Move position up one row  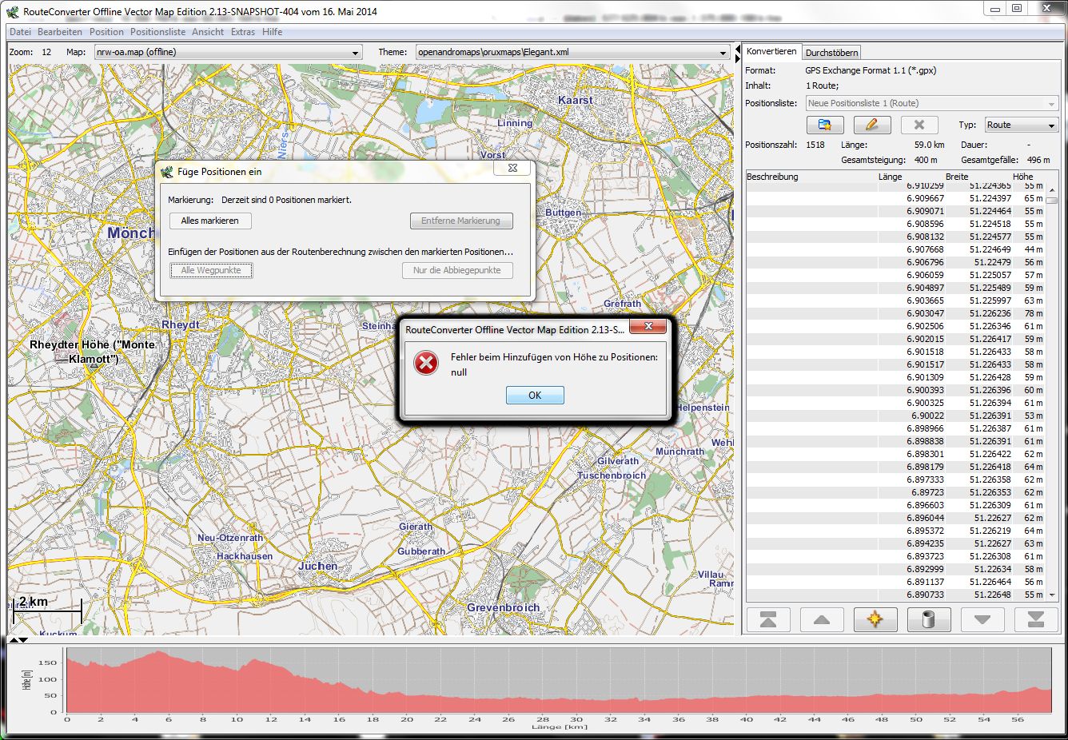pyautogui.click(x=821, y=619)
